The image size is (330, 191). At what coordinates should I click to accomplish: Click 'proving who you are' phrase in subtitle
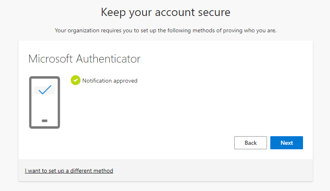coord(249,31)
